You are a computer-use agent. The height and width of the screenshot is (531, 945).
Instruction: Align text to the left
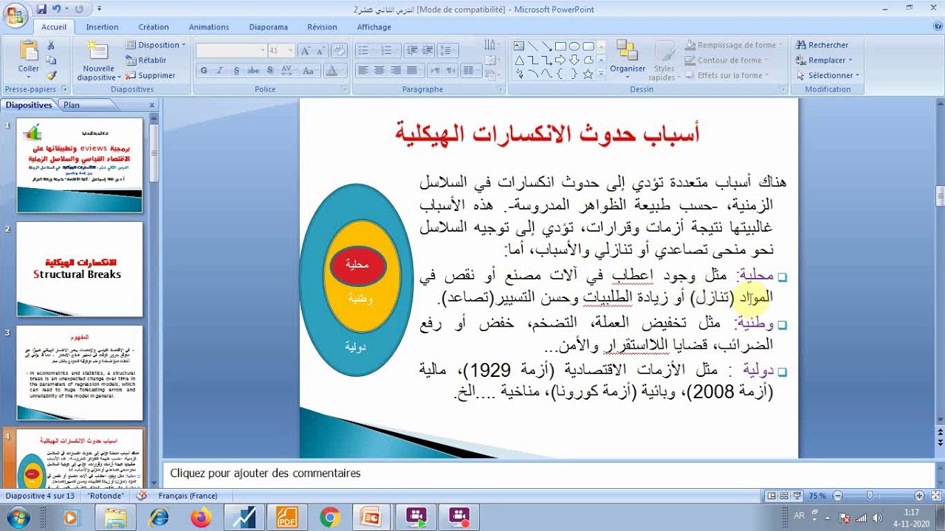(x=362, y=71)
